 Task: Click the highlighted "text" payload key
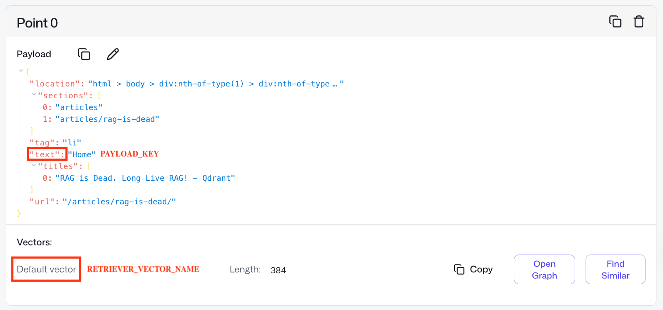pos(46,154)
